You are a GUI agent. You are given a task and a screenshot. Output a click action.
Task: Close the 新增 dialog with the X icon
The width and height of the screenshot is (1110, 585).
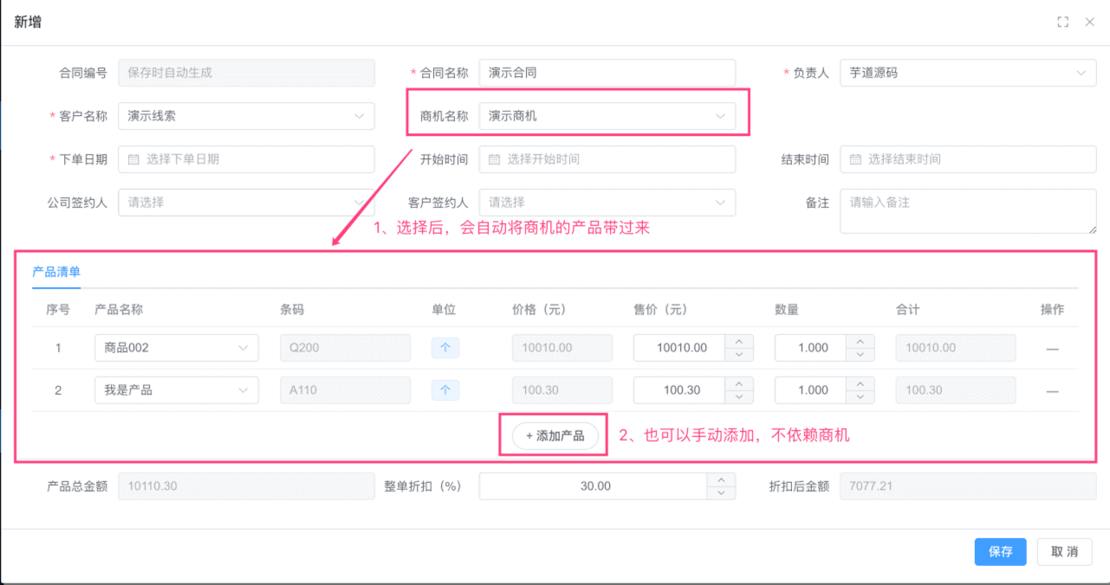tap(1090, 22)
